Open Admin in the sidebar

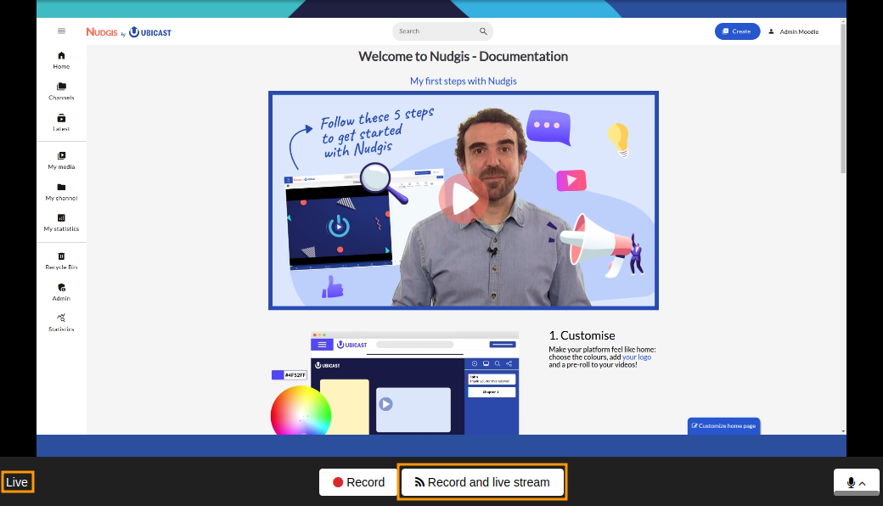[x=61, y=293]
